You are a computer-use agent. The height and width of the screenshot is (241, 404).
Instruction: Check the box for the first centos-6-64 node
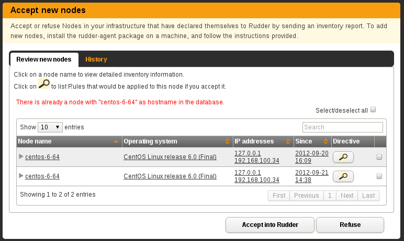379,156
